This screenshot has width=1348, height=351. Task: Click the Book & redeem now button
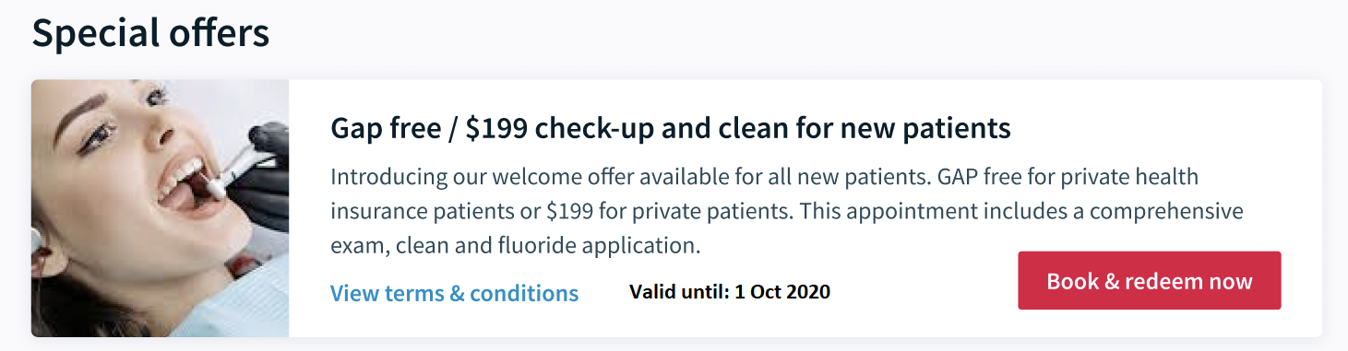point(1150,280)
